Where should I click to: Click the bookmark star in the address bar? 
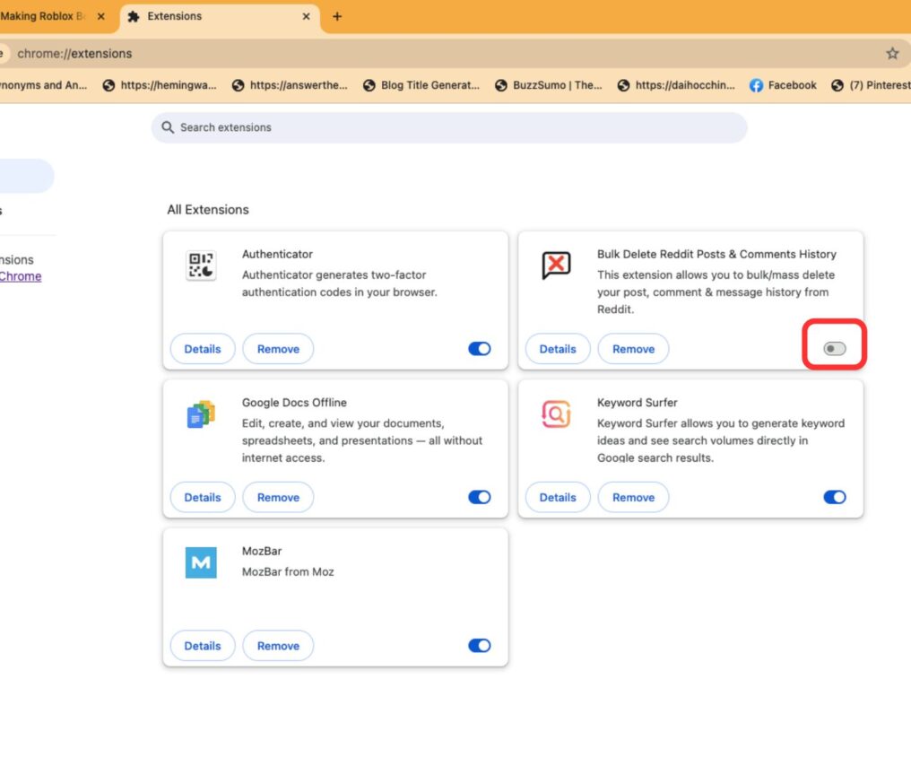point(892,54)
